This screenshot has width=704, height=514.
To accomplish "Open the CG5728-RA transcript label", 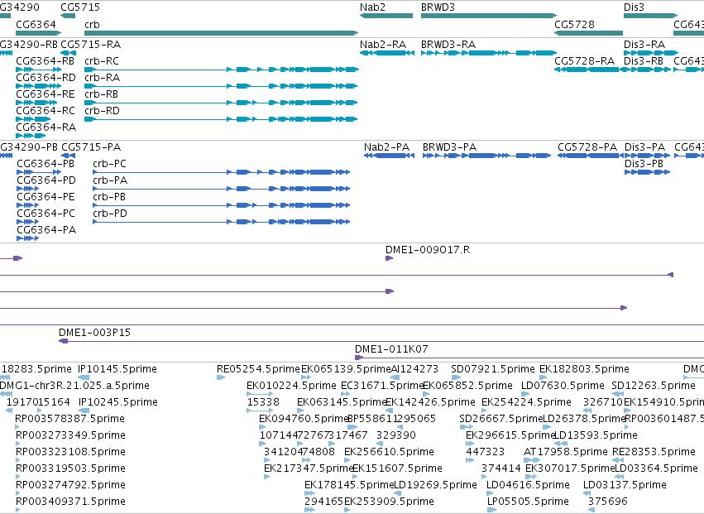I will 585,60.
